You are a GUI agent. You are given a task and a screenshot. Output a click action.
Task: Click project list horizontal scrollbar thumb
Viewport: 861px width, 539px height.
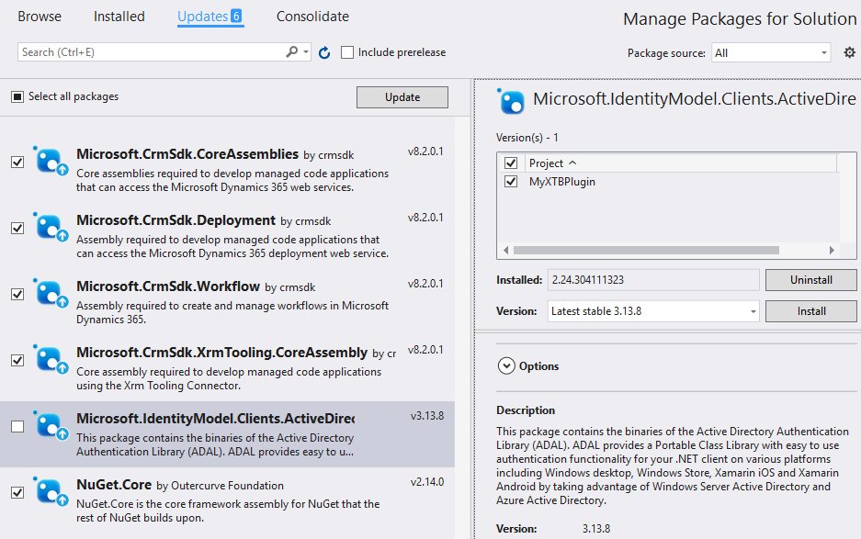point(646,251)
